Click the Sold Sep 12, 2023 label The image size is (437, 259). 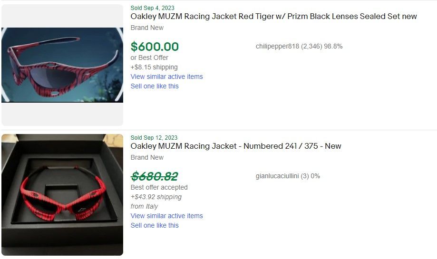(154, 137)
